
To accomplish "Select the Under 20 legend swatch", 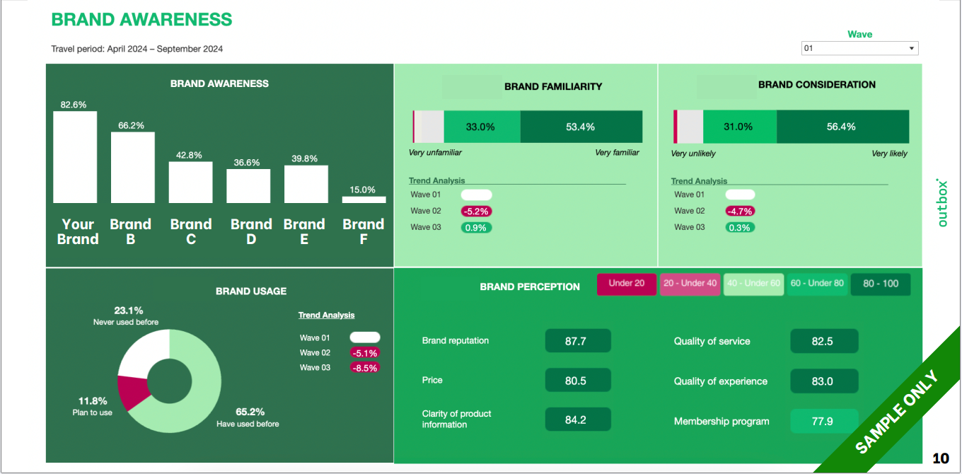I will [x=627, y=284].
